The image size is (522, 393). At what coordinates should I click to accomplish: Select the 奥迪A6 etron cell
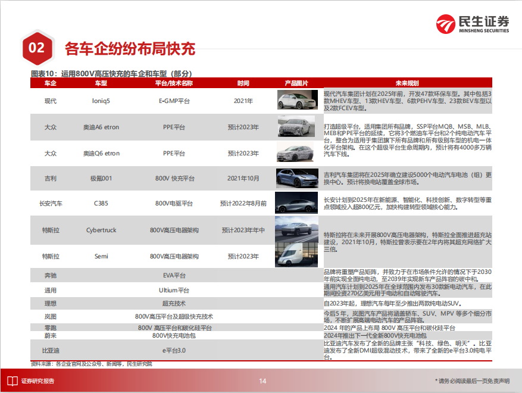coord(101,127)
